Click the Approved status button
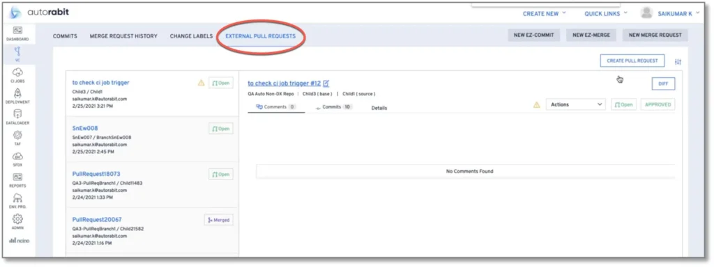Viewport: 714px width, 267px height. click(x=658, y=104)
